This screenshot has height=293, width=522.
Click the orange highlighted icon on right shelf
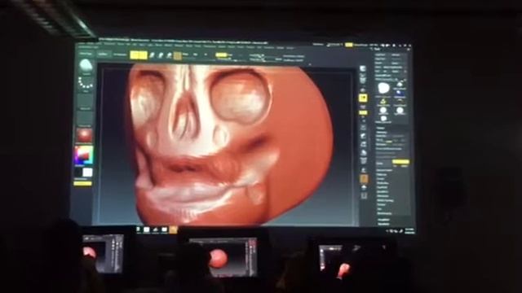(364, 179)
